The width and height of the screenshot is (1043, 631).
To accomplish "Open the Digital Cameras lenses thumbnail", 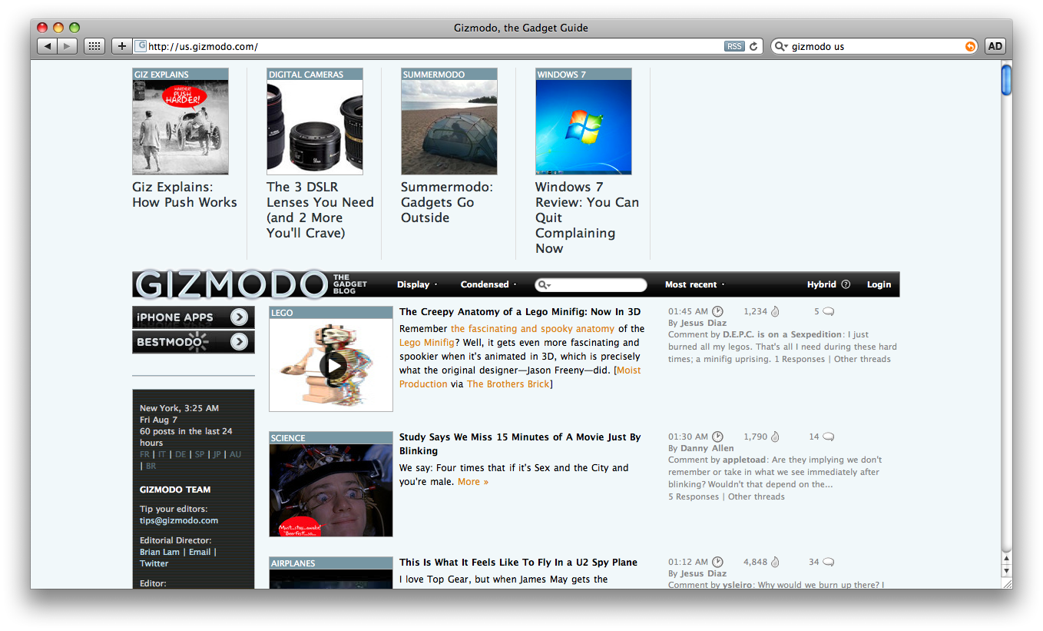I will pyautogui.click(x=315, y=121).
